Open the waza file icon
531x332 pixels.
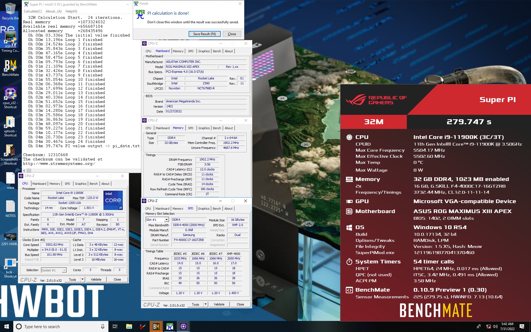(x=10, y=180)
